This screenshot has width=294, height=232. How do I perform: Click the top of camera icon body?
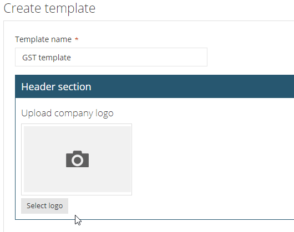[77, 152]
